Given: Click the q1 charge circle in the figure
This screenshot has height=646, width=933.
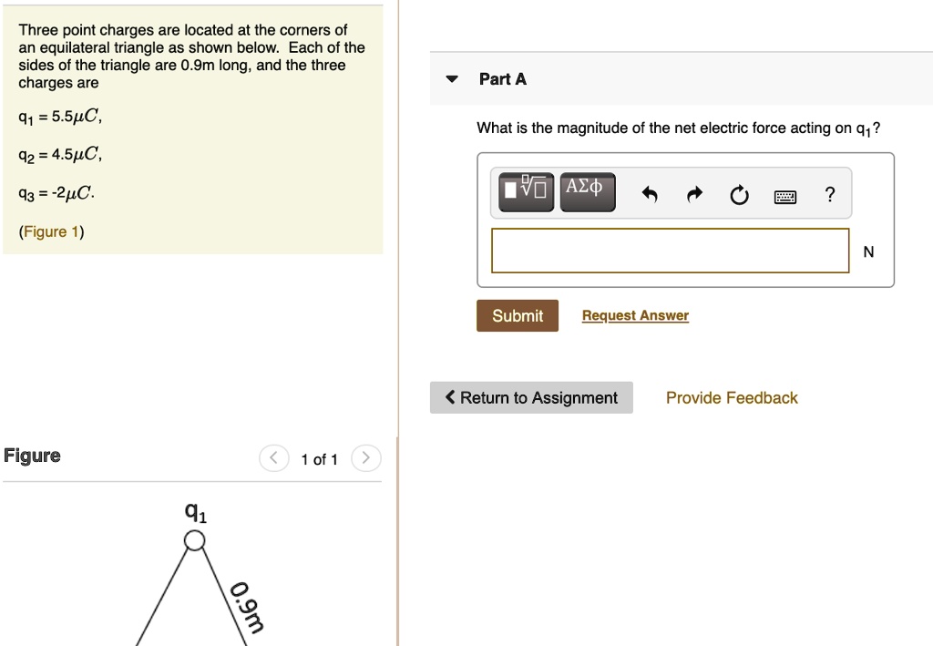Looking at the screenshot, I should click(194, 540).
